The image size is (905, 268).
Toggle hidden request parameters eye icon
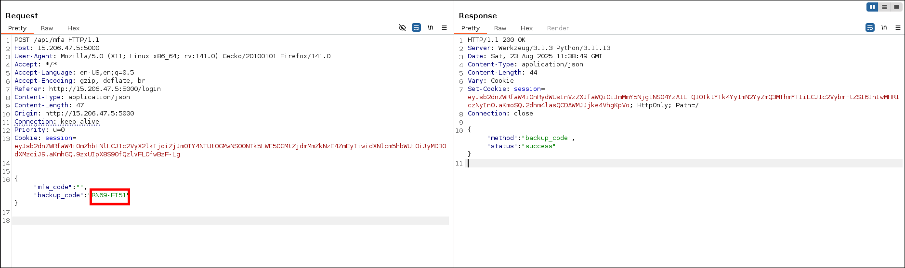(x=402, y=27)
